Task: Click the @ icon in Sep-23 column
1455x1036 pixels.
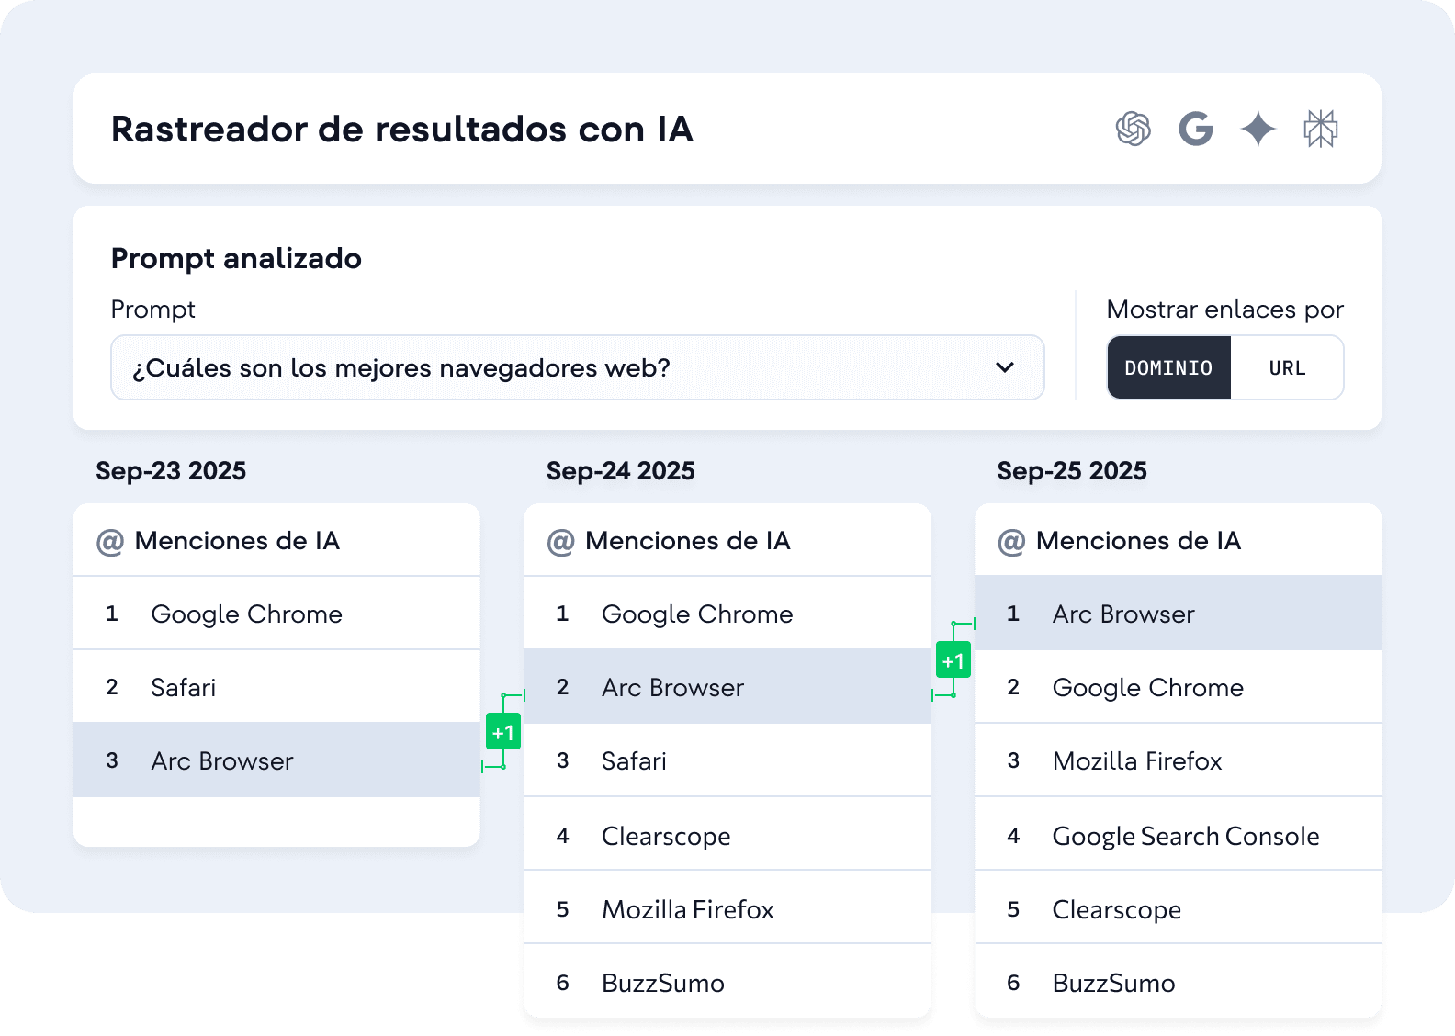Action: tap(110, 542)
